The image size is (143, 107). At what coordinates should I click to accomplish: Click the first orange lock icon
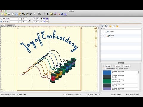[110, 26]
